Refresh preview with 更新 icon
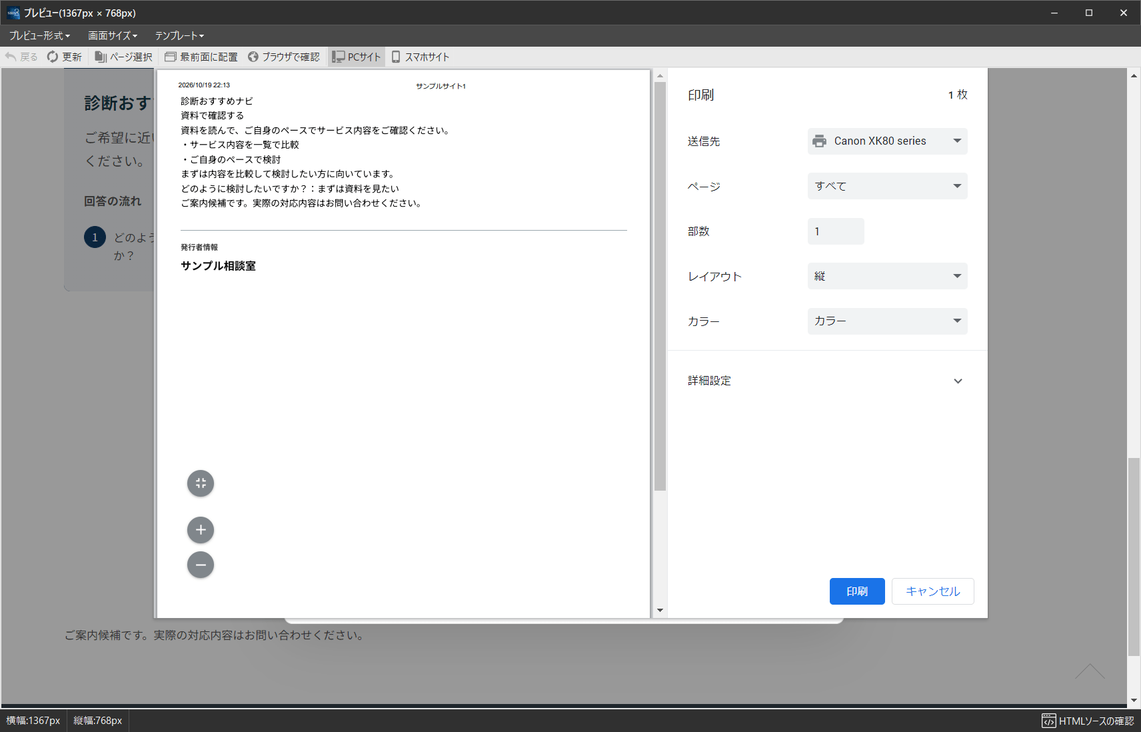The height and width of the screenshot is (732, 1141). click(64, 57)
